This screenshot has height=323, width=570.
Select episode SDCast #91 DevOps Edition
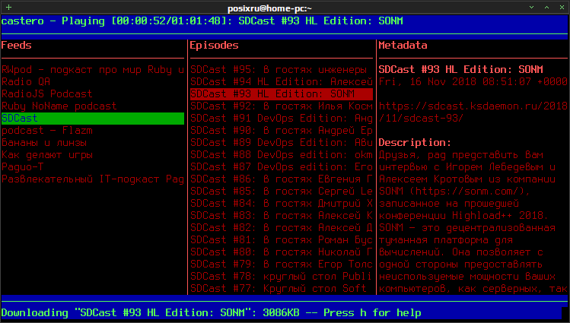point(282,119)
